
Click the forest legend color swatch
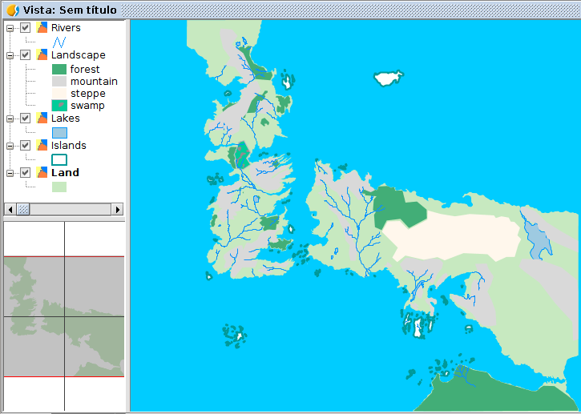59,70
